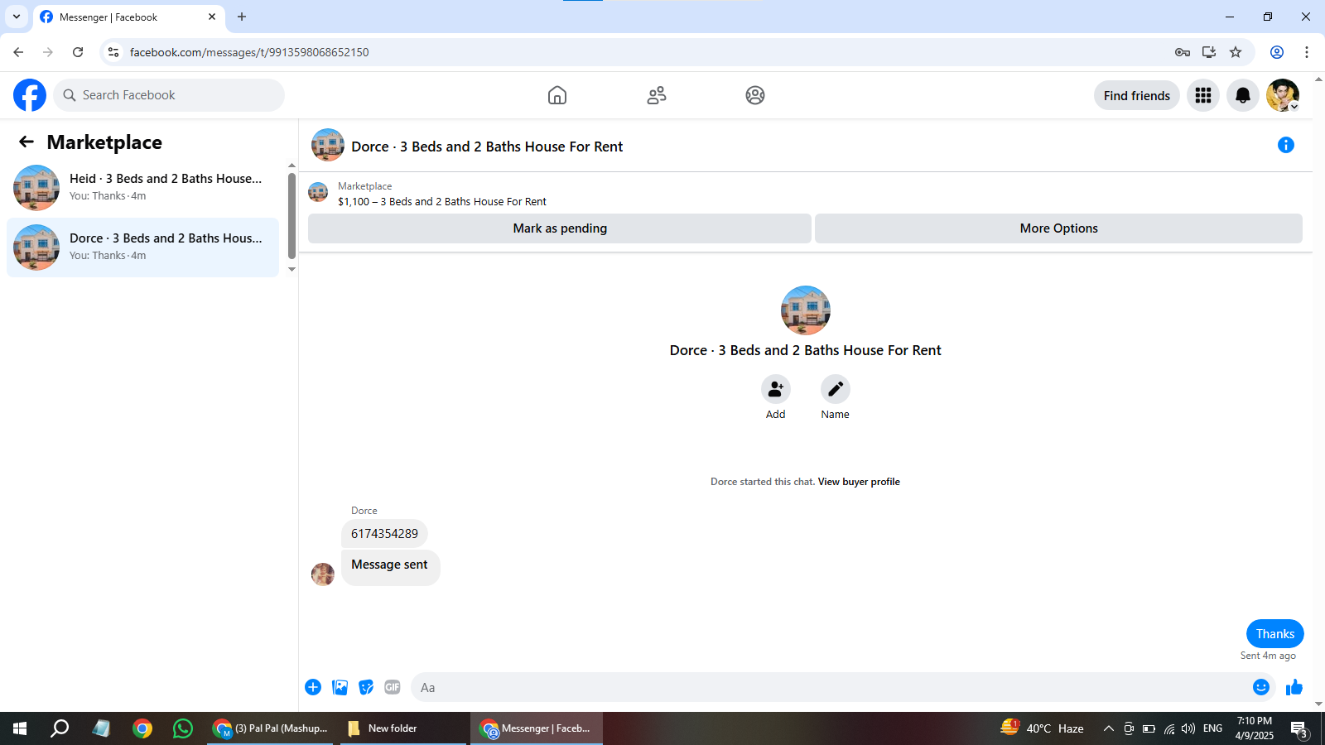Click the chat list scrollbar down arrow
1325x745 pixels.
click(291, 269)
